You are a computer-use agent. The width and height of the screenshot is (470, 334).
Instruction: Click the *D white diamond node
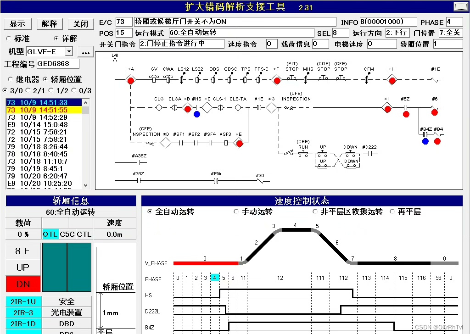[x=166, y=143]
